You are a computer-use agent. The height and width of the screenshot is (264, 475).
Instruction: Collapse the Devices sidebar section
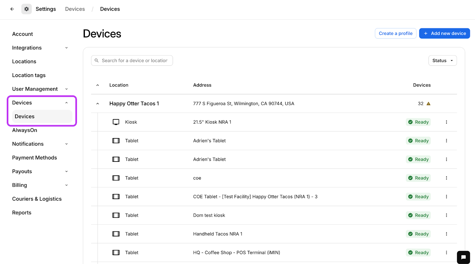66,103
